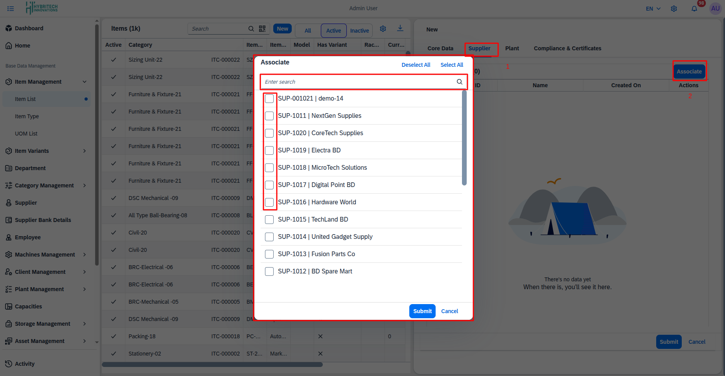Select the SUP-1014 United Gadget Supply checkbox

tap(269, 237)
